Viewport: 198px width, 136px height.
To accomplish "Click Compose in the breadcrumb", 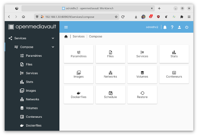I will pos(96,37).
